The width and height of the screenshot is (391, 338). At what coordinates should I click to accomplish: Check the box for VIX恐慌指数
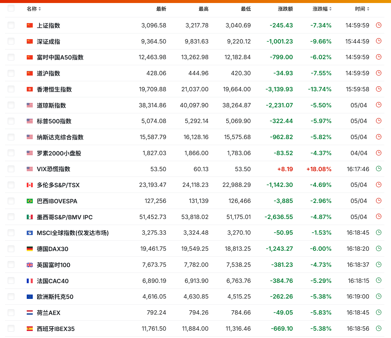[11, 169]
